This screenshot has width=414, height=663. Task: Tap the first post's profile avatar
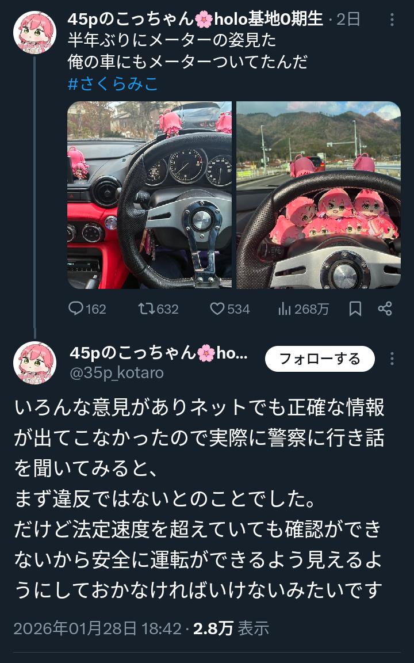click(x=34, y=32)
